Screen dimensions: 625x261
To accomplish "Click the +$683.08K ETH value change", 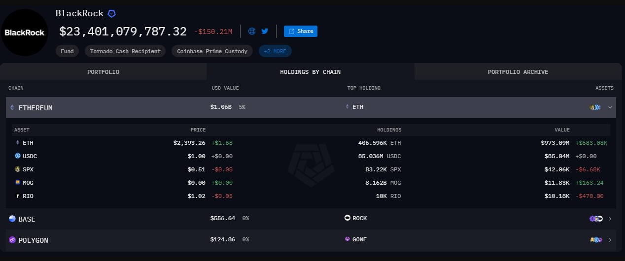I will coord(591,143).
